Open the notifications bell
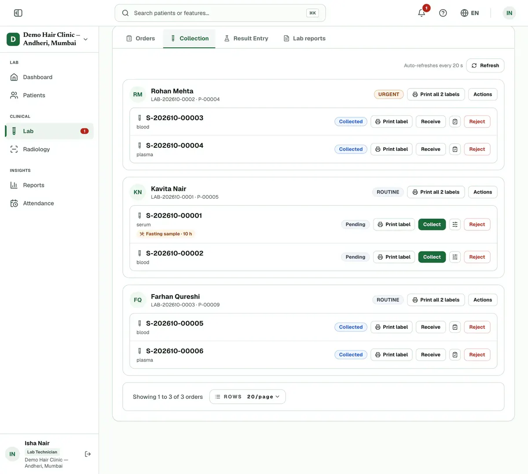The width and height of the screenshot is (528, 474). 422,13
